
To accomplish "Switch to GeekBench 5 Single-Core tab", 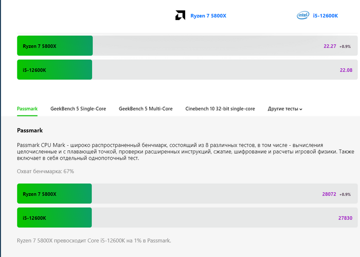I will pyautogui.click(x=78, y=109).
